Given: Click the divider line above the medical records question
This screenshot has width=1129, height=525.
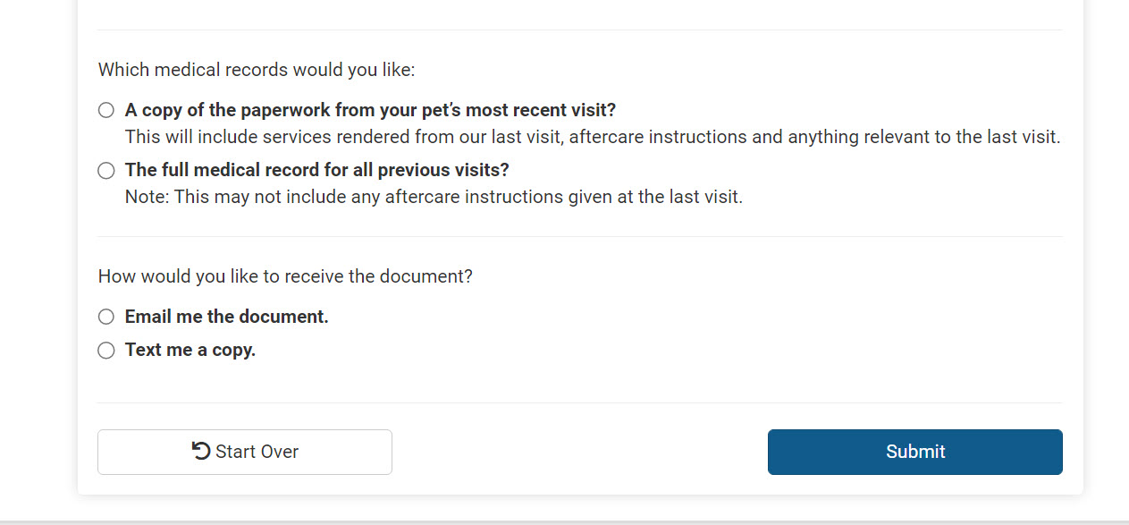Looking at the screenshot, I should [x=579, y=30].
